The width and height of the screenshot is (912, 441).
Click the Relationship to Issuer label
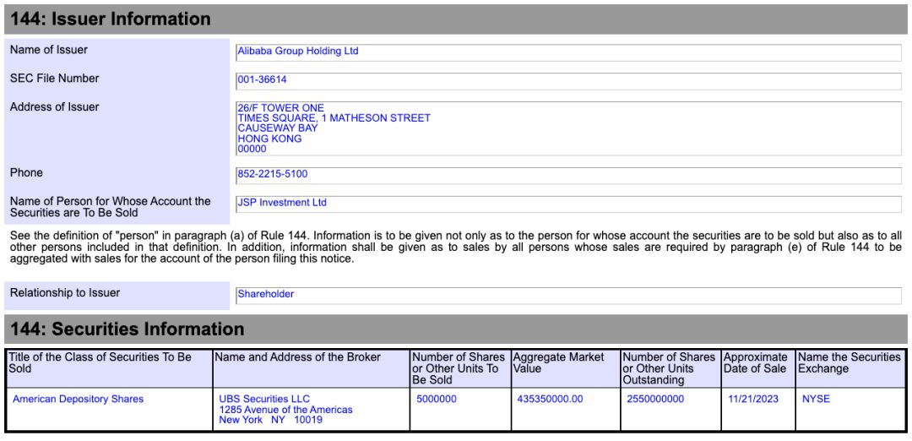coord(65,293)
